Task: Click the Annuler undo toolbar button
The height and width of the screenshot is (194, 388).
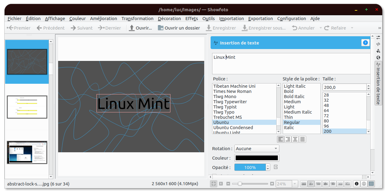Action: (303, 28)
